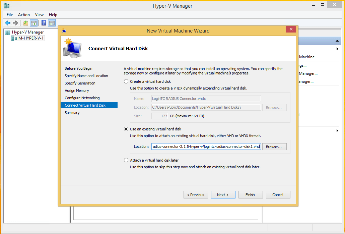The width and height of the screenshot is (345, 234).
Task: Go to Specify Generation step
Action: [x=80, y=83]
